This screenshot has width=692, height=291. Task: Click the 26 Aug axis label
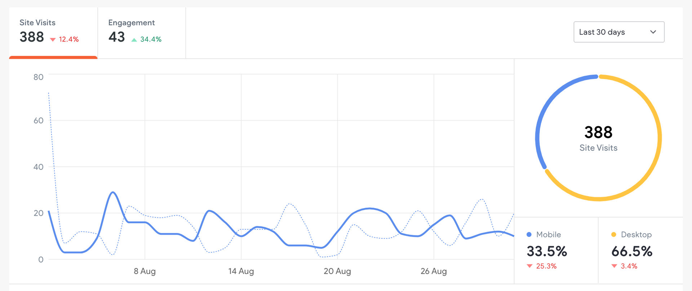click(434, 271)
